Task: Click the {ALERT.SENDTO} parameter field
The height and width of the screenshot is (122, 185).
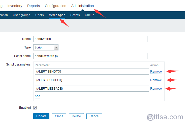Action: [92, 72]
